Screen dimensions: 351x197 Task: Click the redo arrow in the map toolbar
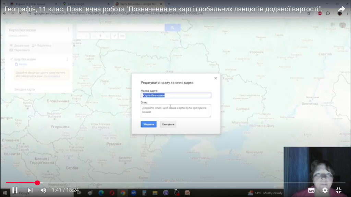86,36
